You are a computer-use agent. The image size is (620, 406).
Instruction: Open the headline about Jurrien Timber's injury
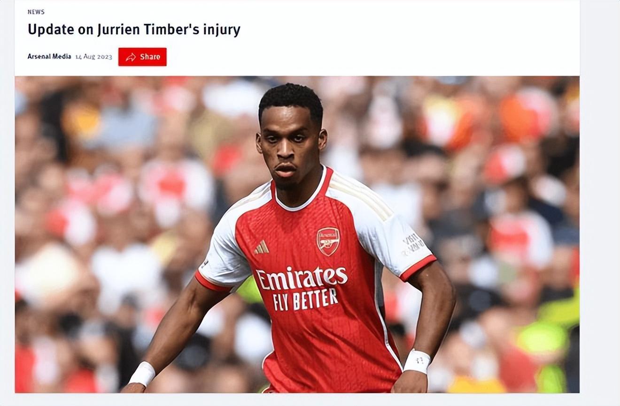coord(134,30)
